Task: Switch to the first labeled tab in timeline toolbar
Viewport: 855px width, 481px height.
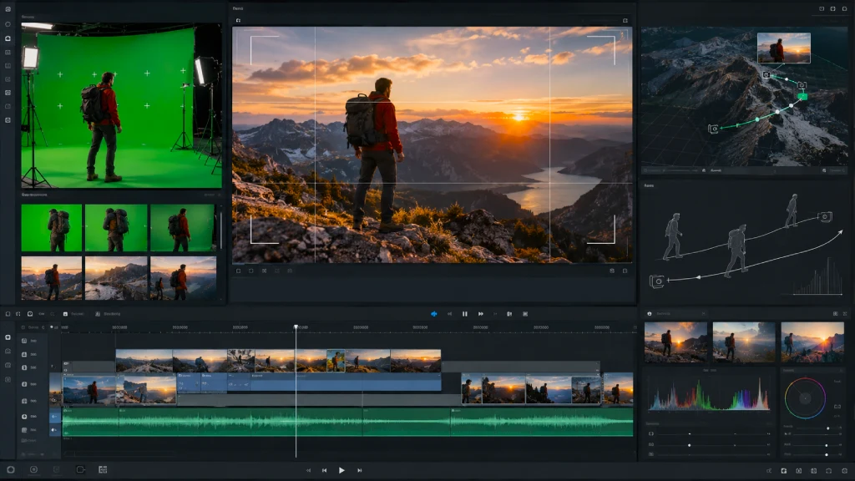Action: coord(73,314)
